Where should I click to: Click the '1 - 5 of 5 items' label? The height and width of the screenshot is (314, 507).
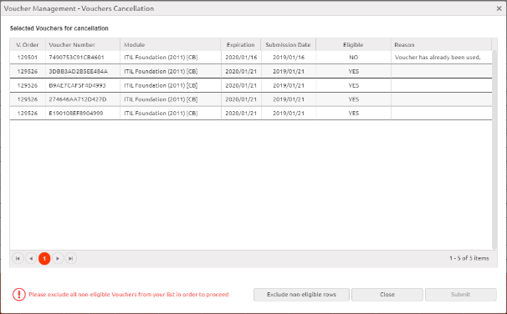[469, 258]
